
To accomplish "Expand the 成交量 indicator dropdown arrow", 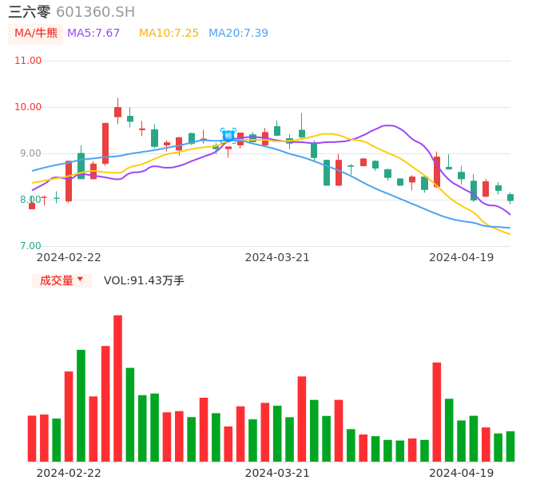I will 80,280.
